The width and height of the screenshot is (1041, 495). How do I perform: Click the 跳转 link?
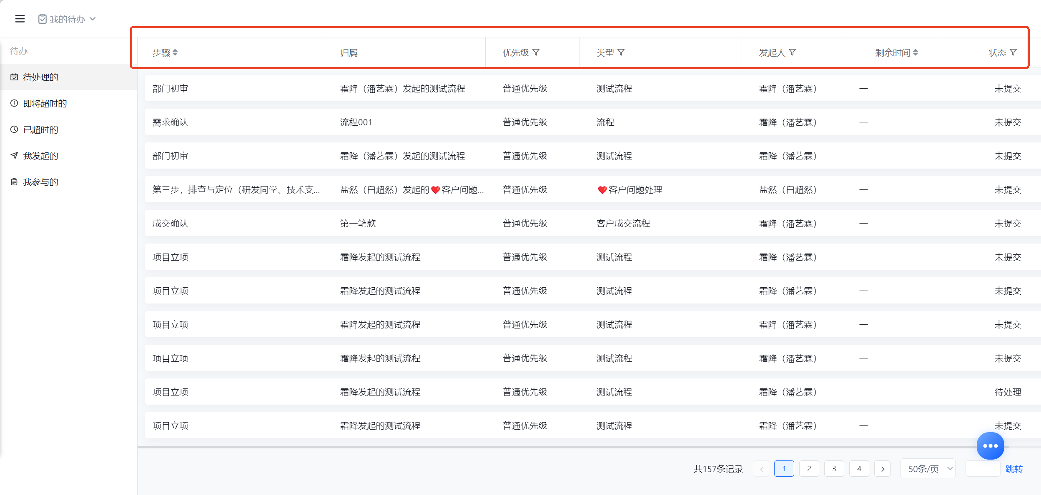click(1014, 469)
